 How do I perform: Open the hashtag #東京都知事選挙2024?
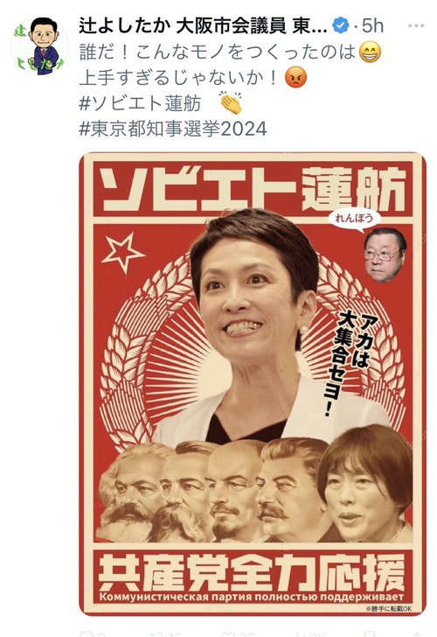pyautogui.click(x=173, y=129)
